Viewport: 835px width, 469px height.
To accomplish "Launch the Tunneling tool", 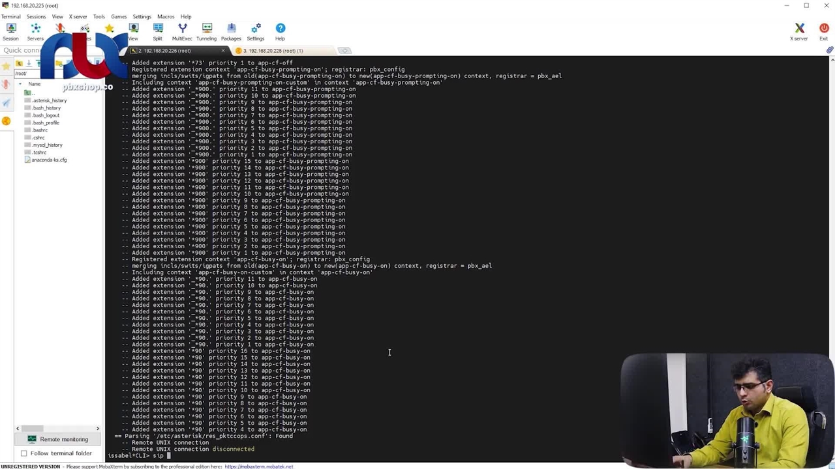I will coord(206,31).
